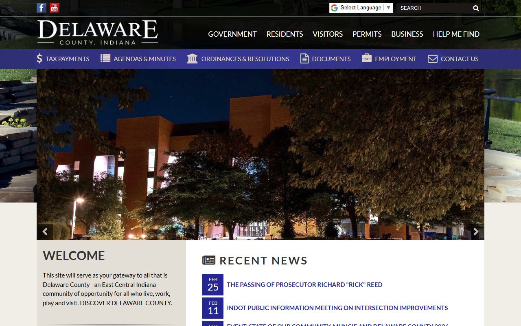Open the YouTube channel icon
Screen dimensions: 521x326
pyautogui.click(x=55, y=8)
